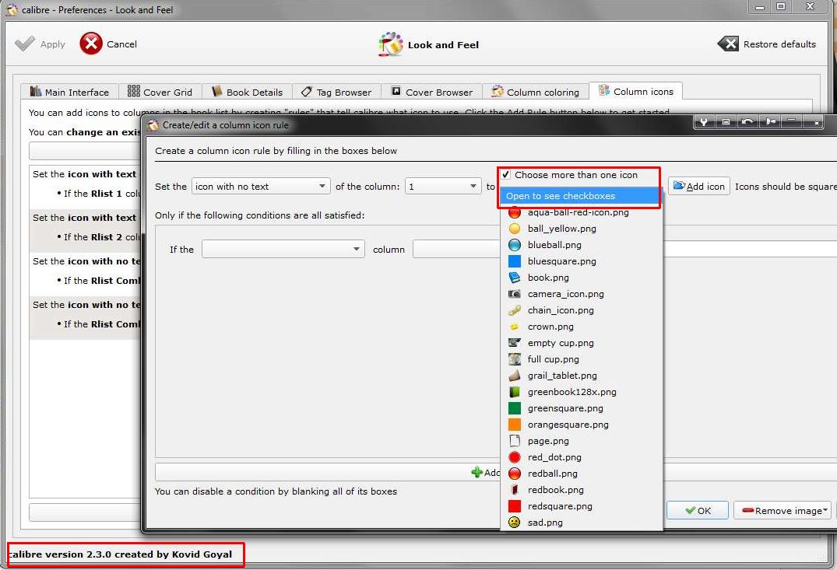Click the Add icon button
Viewport: 837px width, 570px height.
click(698, 186)
